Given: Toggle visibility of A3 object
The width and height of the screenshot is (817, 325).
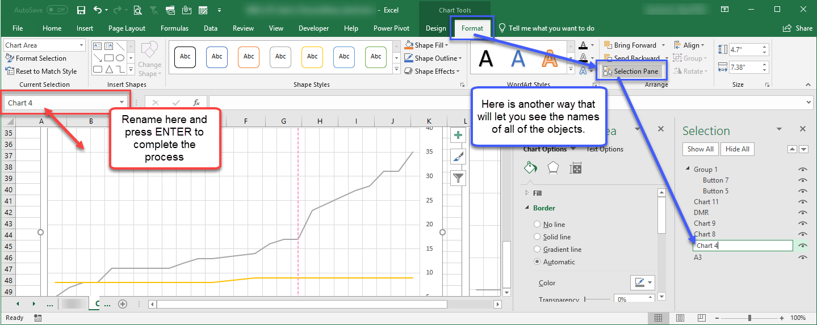Looking at the screenshot, I should pos(802,258).
